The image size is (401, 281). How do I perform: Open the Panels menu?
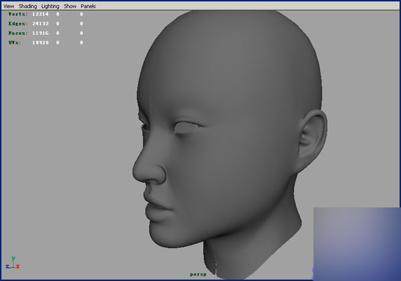88,6
